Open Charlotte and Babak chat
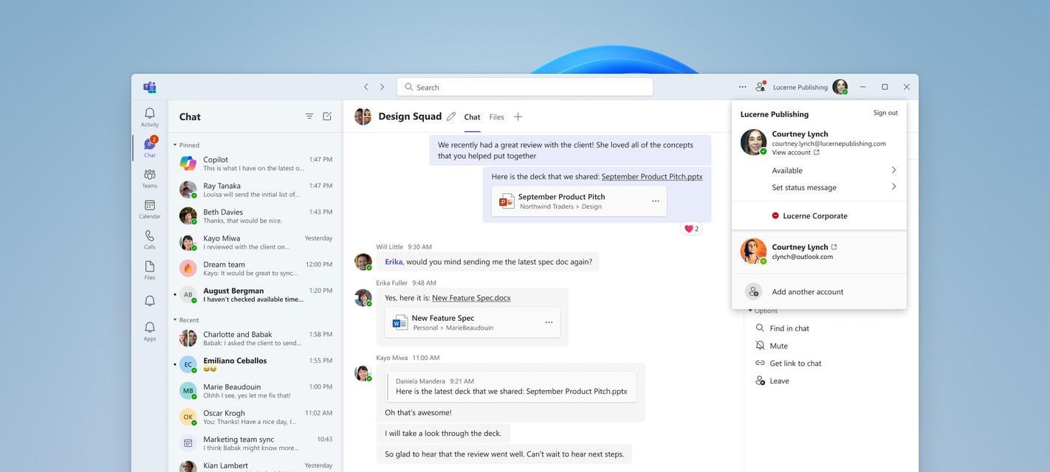The image size is (1050, 472). coord(255,339)
